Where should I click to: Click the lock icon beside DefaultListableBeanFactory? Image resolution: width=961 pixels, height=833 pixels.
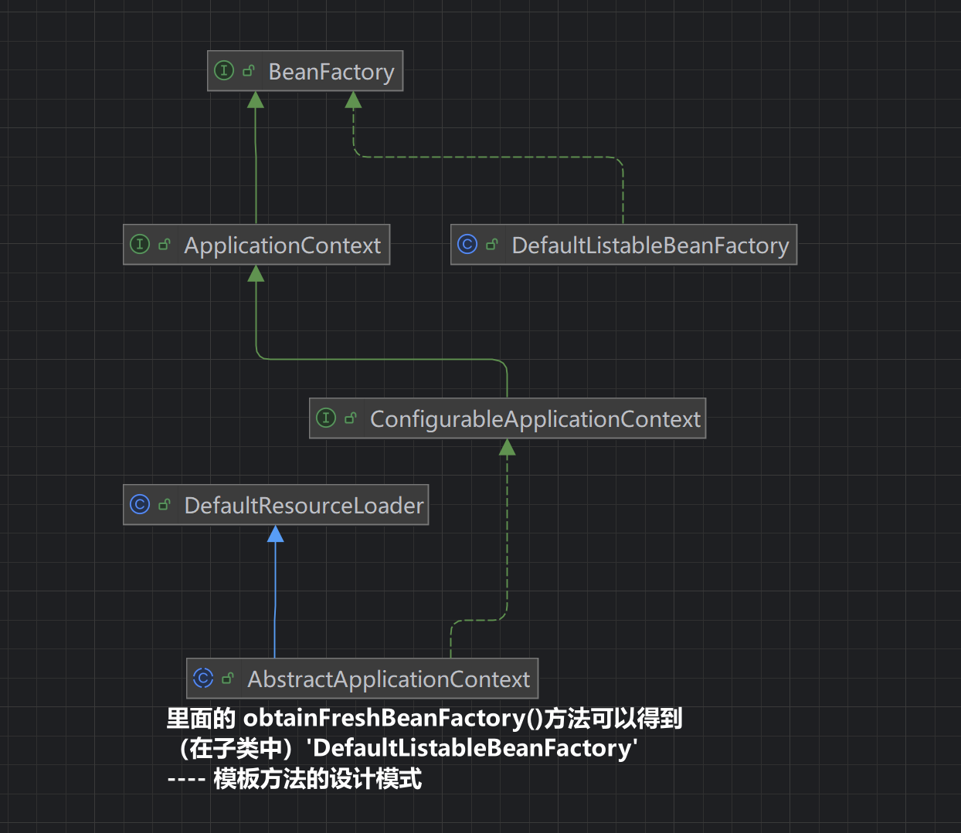(x=492, y=245)
